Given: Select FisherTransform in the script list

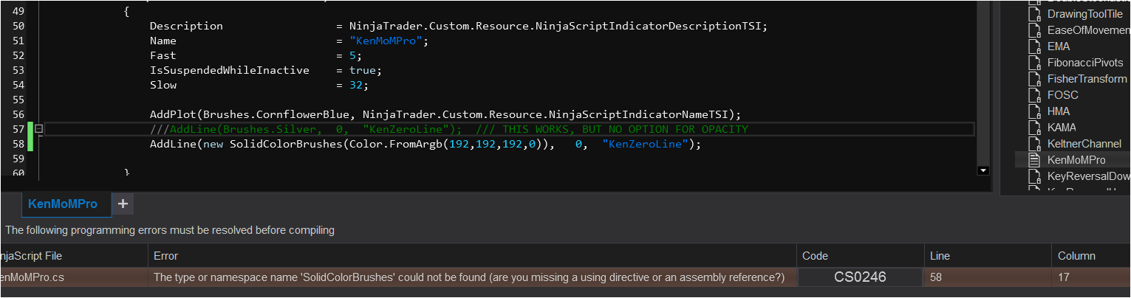Looking at the screenshot, I should point(1087,79).
